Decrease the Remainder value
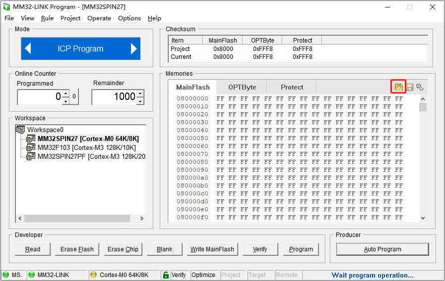 [140, 101]
